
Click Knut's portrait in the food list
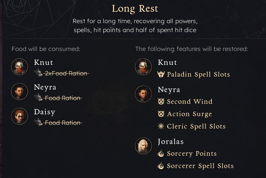20,66
